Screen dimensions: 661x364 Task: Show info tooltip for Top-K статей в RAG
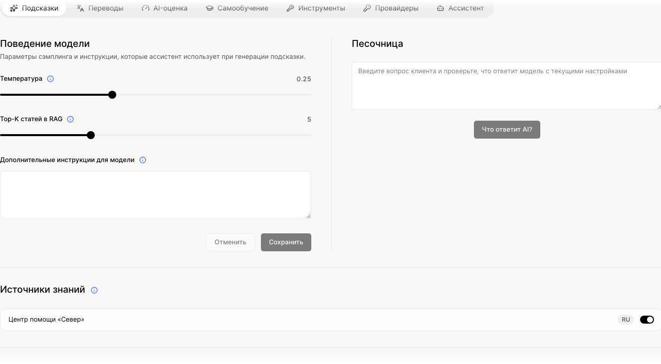coord(70,119)
